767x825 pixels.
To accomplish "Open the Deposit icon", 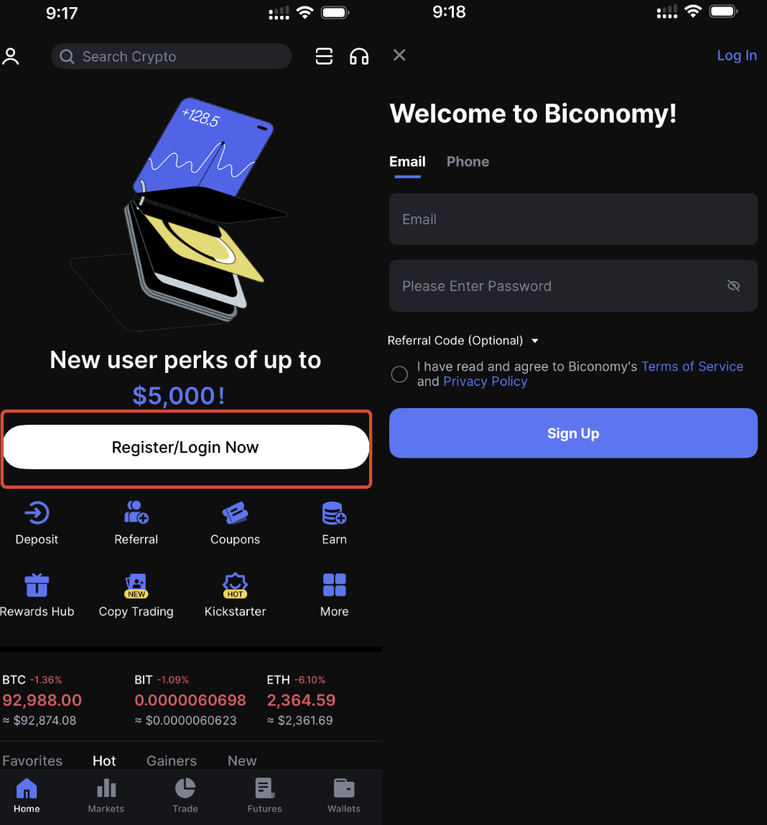I will point(37,513).
